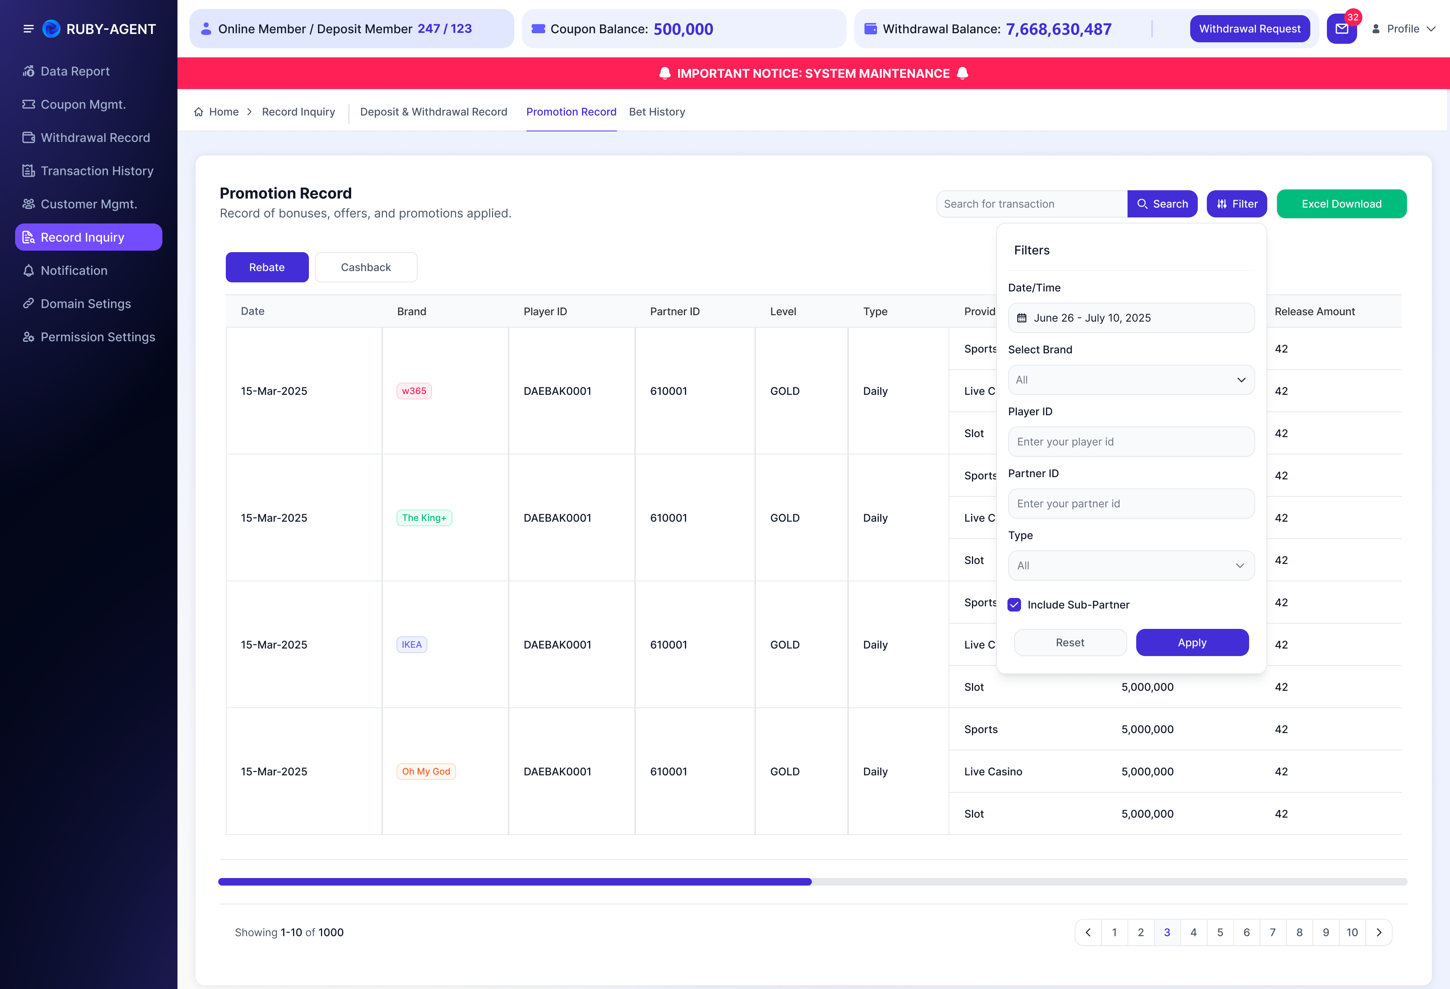Expand the Type filter dropdown
The image size is (1450, 989).
(1131, 565)
